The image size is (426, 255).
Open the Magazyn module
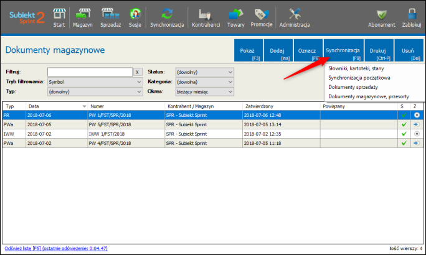[82, 16]
